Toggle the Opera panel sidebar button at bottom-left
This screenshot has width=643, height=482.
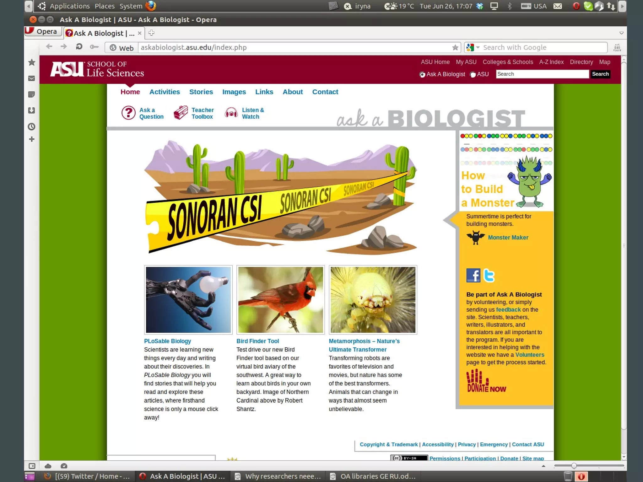[x=32, y=466]
